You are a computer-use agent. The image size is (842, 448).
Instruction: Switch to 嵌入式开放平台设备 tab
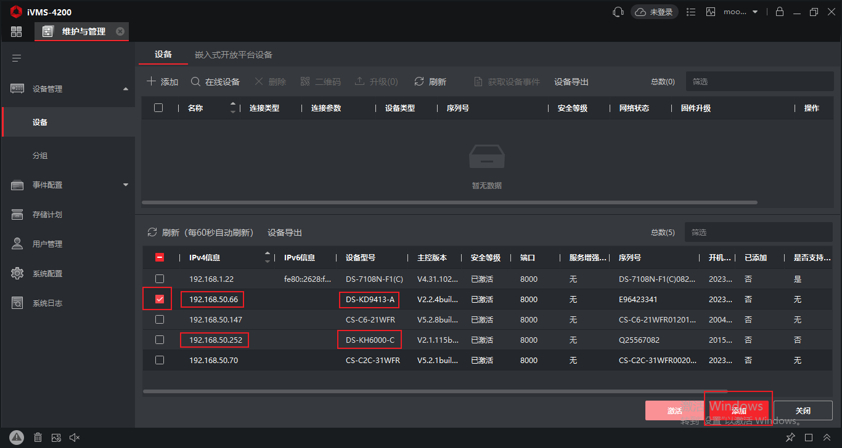pyautogui.click(x=234, y=54)
